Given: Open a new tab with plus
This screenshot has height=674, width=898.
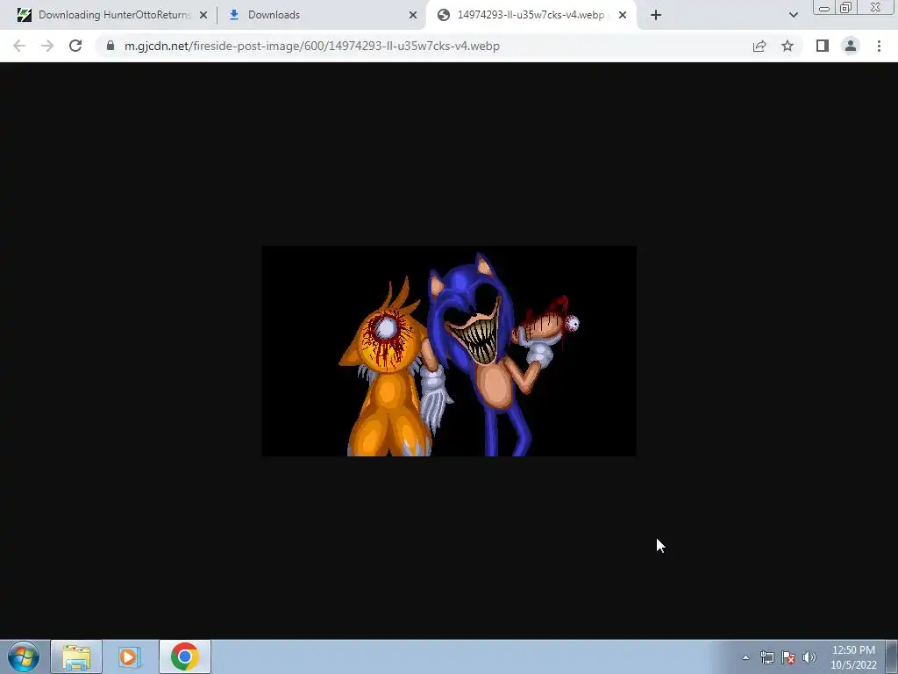Looking at the screenshot, I should point(656,15).
